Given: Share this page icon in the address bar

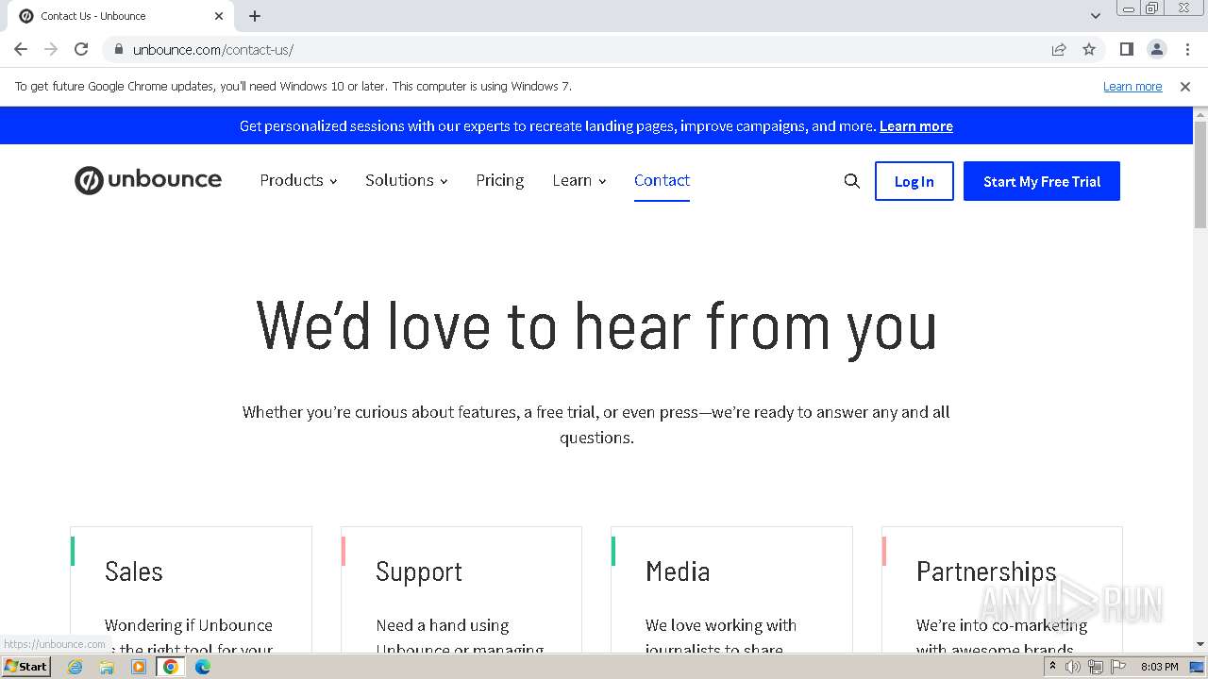Looking at the screenshot, I should pyautogui.click(x=1059, y=49).
